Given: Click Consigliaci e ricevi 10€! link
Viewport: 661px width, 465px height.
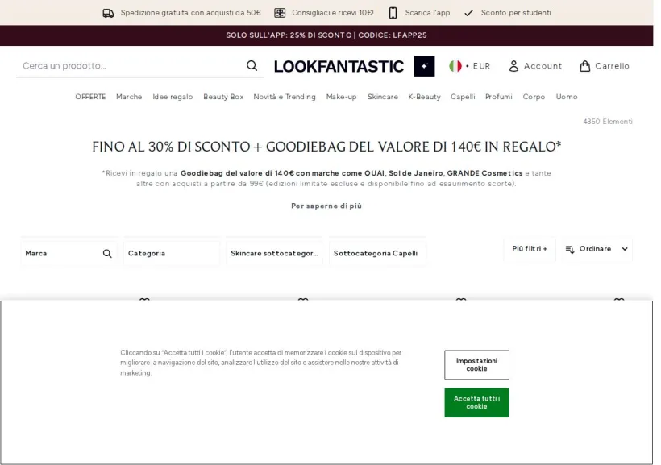Looking at the screenshot, I should (x=333, y=13).
